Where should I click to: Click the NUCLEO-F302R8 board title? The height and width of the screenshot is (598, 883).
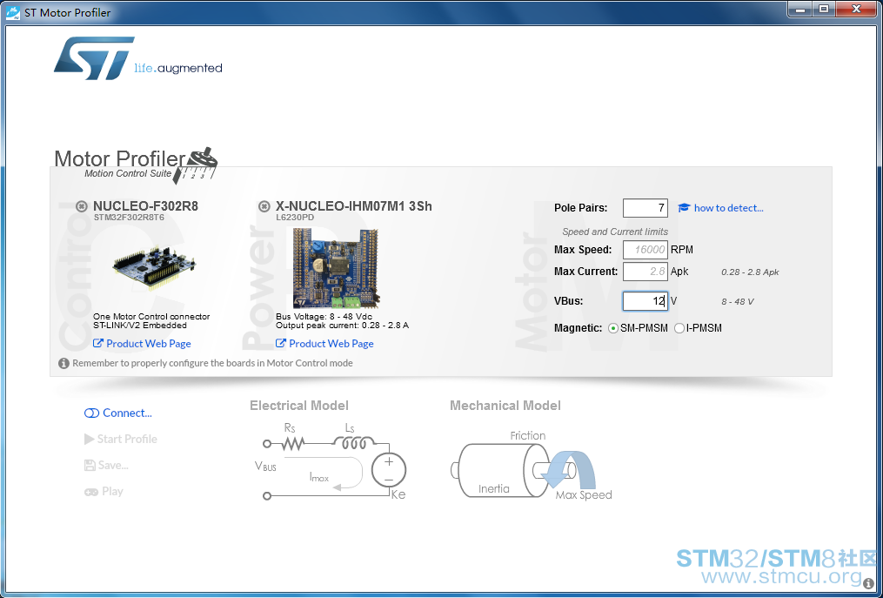tap(145, 206)
